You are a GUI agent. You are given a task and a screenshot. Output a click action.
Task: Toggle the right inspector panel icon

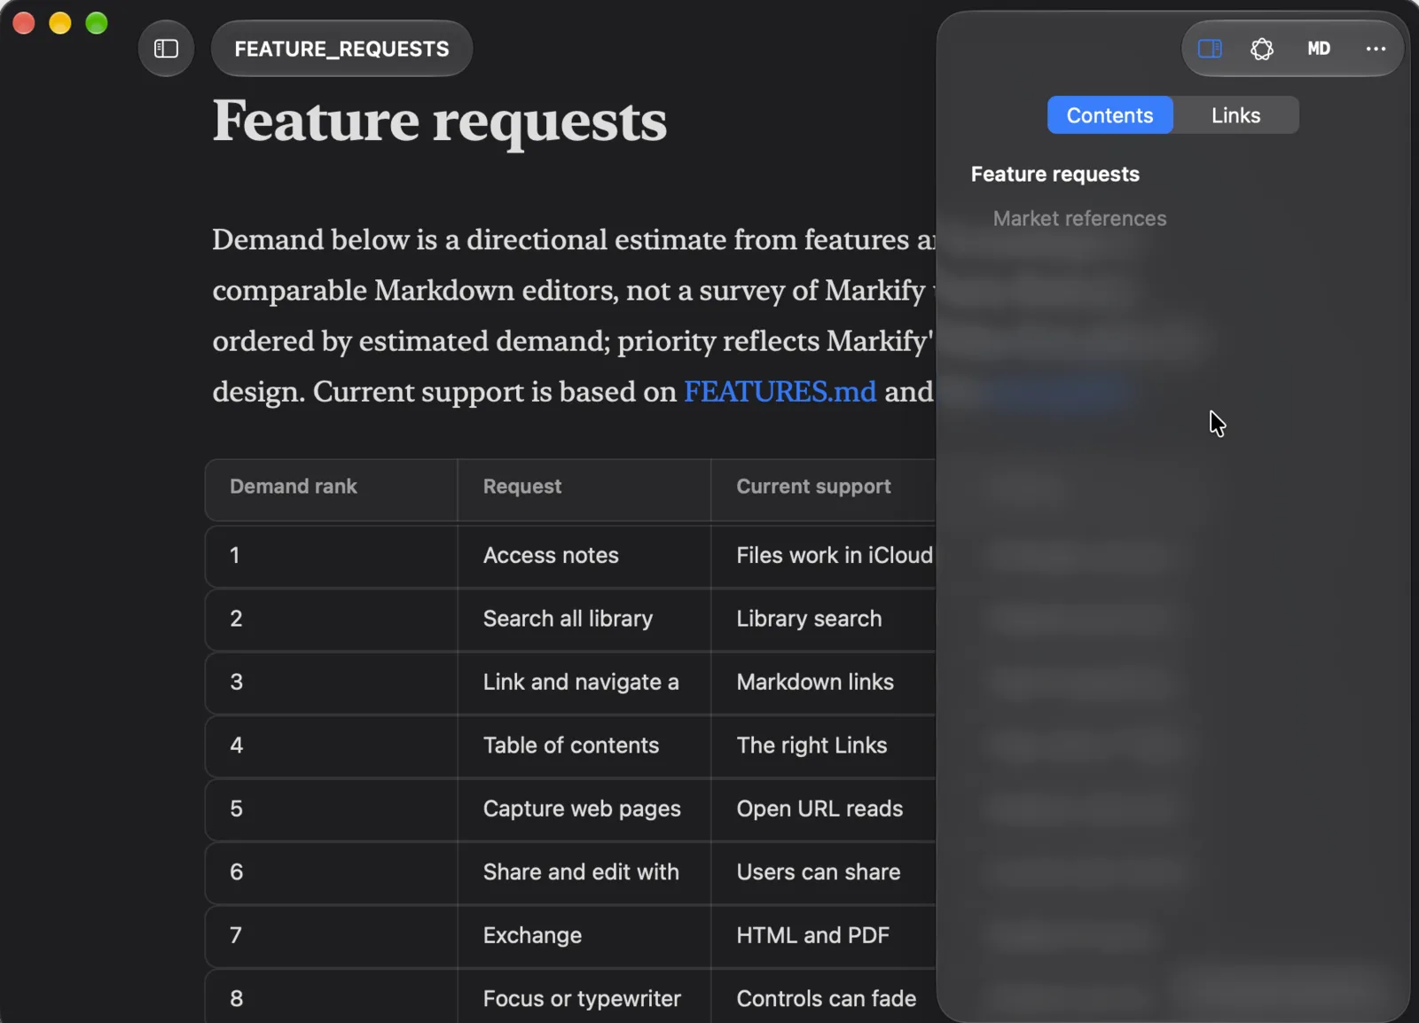coord(1210,49)
